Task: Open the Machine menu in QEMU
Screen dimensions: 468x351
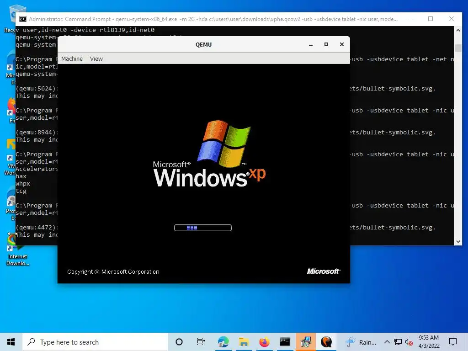Action: coord(72,59)
